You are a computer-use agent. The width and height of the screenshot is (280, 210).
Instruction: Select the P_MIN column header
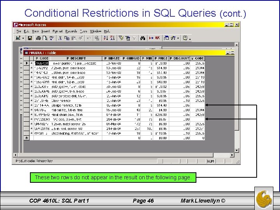147,58
